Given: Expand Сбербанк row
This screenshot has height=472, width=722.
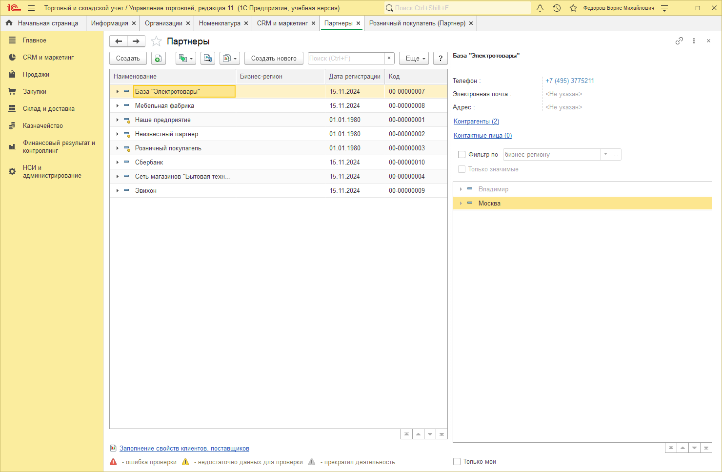Looking at the screenshot, I should coord(118,163).
